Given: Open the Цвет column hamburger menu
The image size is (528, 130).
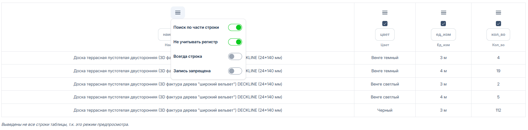Looking at the screenshot, I should coord(385,13).
